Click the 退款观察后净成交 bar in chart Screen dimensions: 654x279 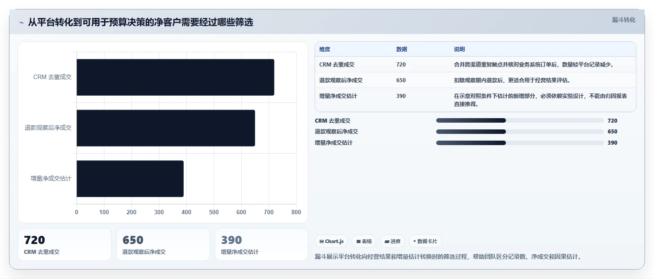166,128
